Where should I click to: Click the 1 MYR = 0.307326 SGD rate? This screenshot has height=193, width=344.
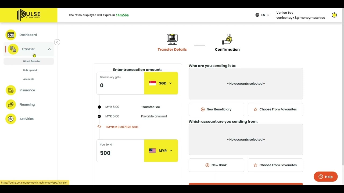(x=122, y=127)
